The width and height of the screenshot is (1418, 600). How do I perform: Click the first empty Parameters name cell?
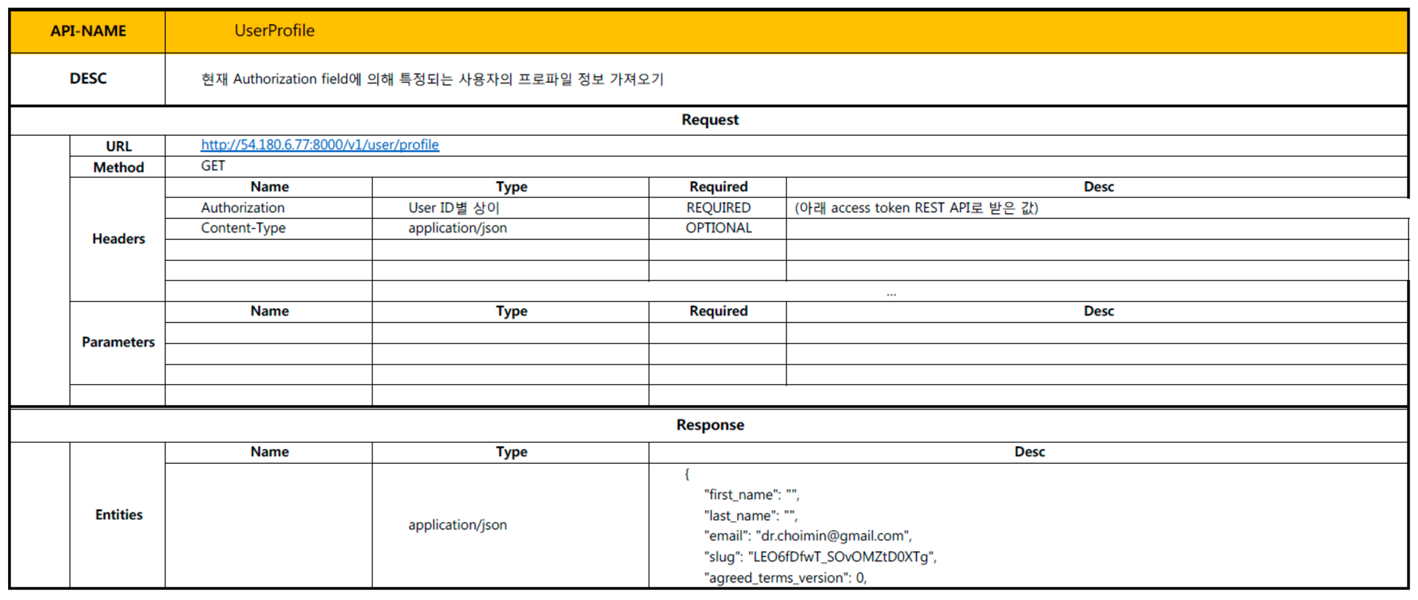[269, 333]
